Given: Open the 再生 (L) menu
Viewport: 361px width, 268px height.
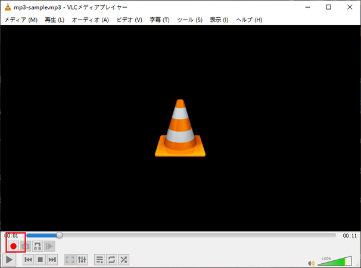Looking at the screenshot, I should tap(55, 20).
